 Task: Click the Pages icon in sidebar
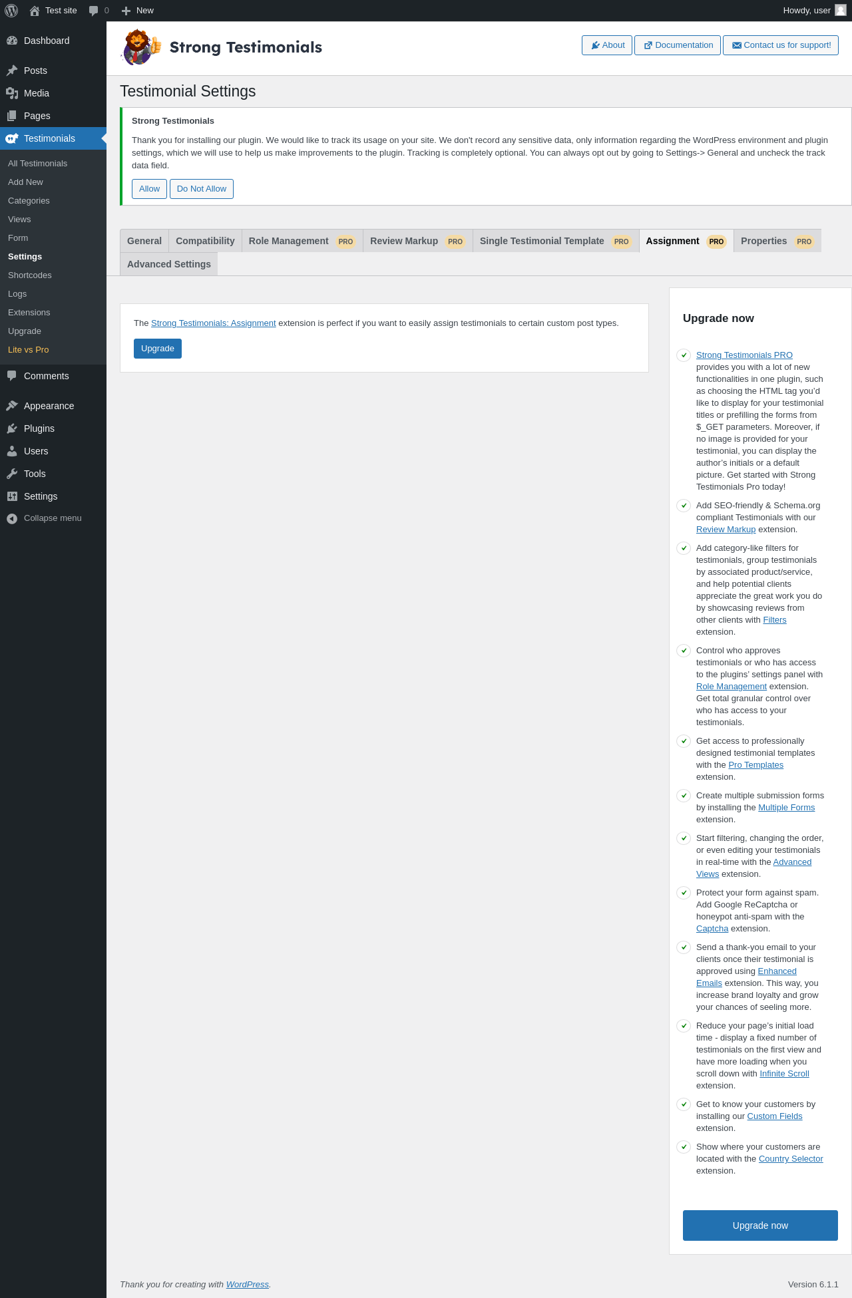[12, 116]
